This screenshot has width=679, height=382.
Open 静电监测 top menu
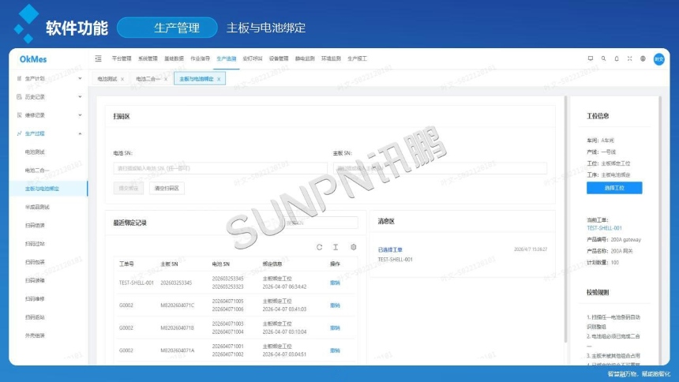[305, 58]
